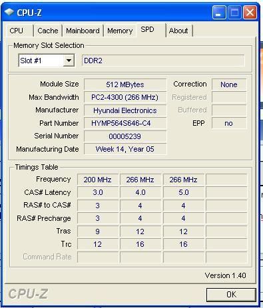The height and width of the screenshot is (308, 263).
Task: Click the DDR2 memory type field
Action: click(163, 61)
